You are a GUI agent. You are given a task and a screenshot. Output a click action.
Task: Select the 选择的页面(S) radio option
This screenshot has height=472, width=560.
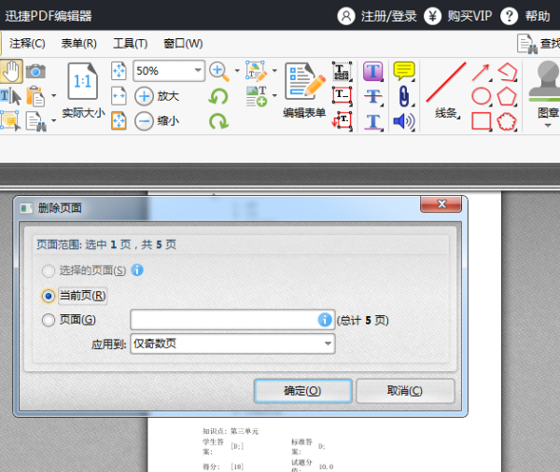(x=49, y=271)
